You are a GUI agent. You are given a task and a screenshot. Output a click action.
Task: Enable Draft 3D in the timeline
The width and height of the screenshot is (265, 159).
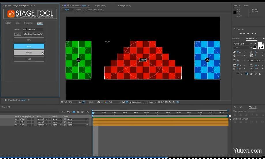(x=68, y=112)
